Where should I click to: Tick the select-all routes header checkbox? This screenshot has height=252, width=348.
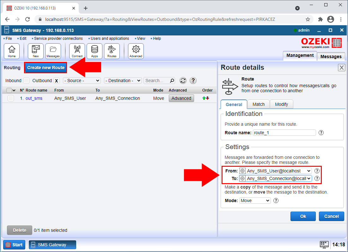tap(9, 90)
